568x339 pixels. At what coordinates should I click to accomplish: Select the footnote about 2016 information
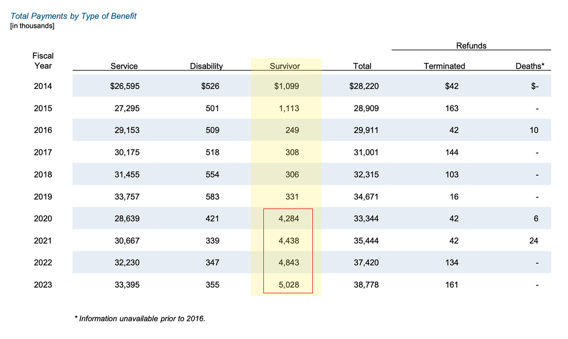click(140, 319)
